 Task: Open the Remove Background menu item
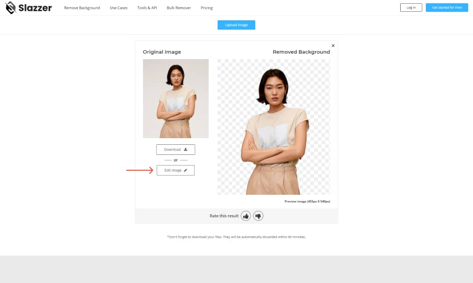(82, 8)
